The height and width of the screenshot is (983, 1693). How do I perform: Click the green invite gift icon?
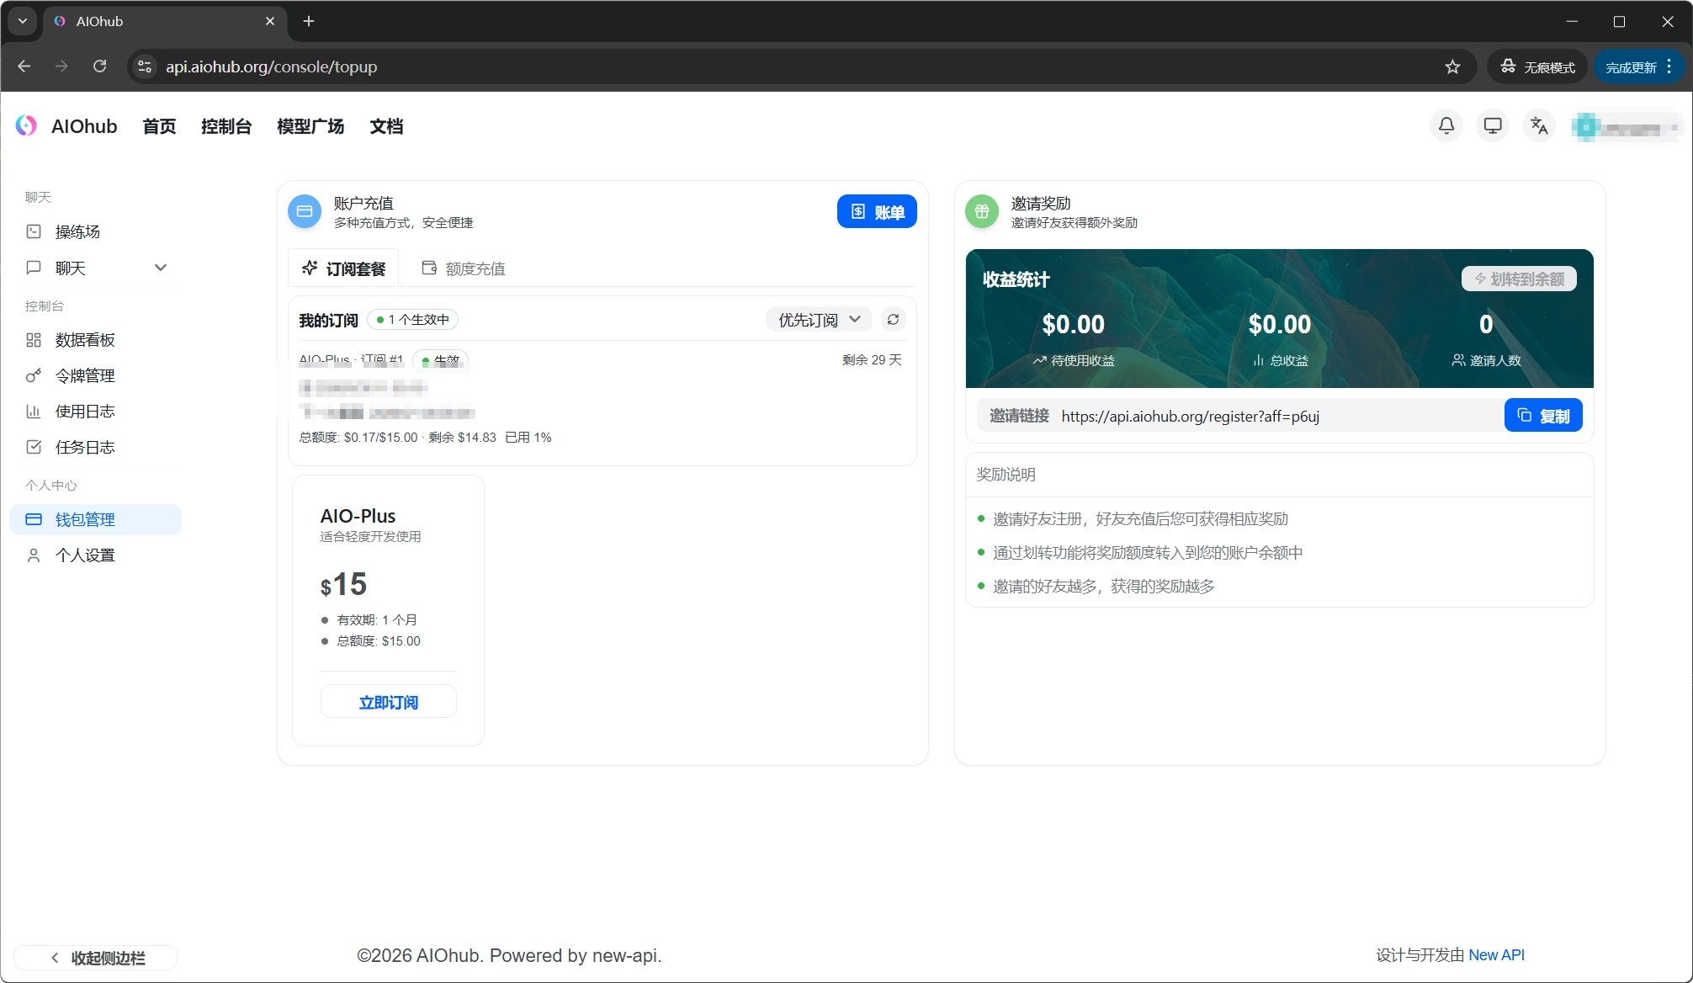click(x=982, y=211)
